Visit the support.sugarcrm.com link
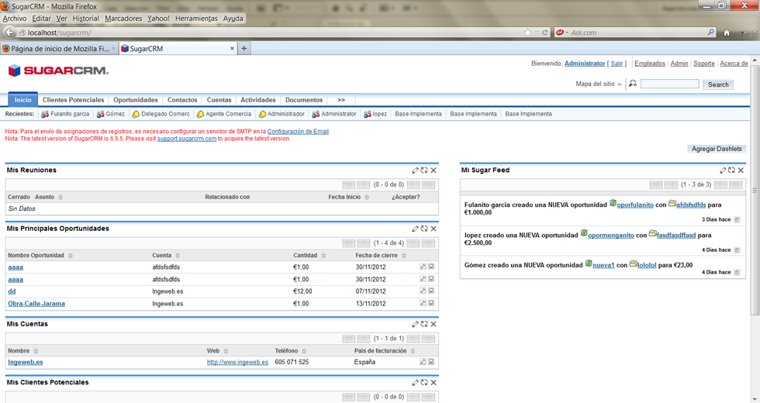Image resolution: width=760 pixels, height=403 pixels. (187, 139)
